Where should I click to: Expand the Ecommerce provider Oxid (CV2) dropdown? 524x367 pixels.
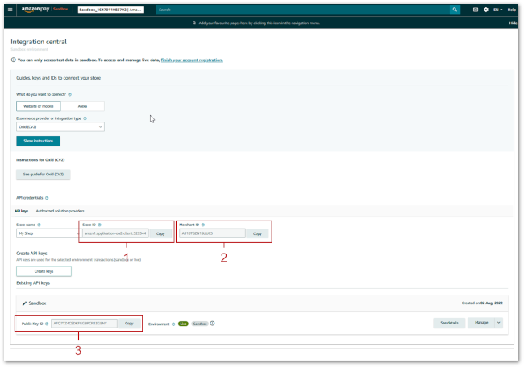(60, 126)
